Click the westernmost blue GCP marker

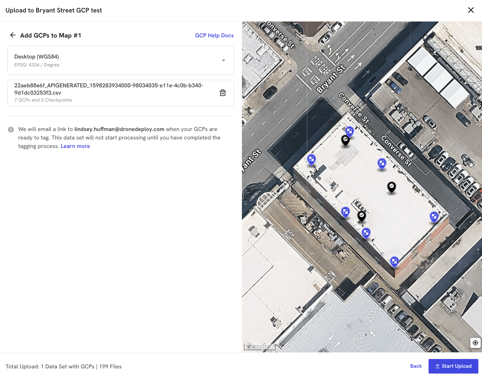[x=311, y=159]
